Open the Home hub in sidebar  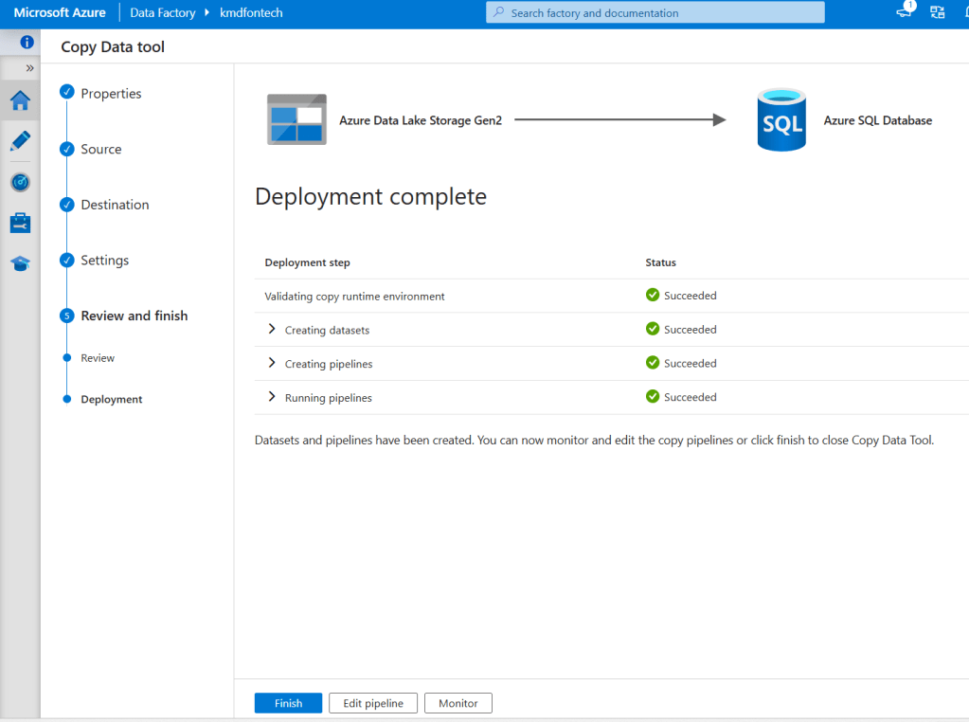20,100
